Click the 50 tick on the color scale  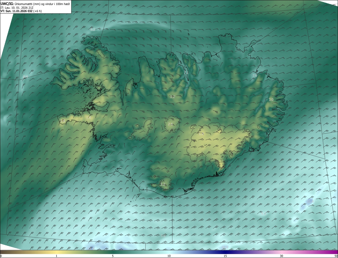click(x=336, y=256)
